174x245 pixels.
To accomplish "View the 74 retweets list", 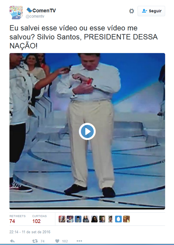I will pos(17,219).
